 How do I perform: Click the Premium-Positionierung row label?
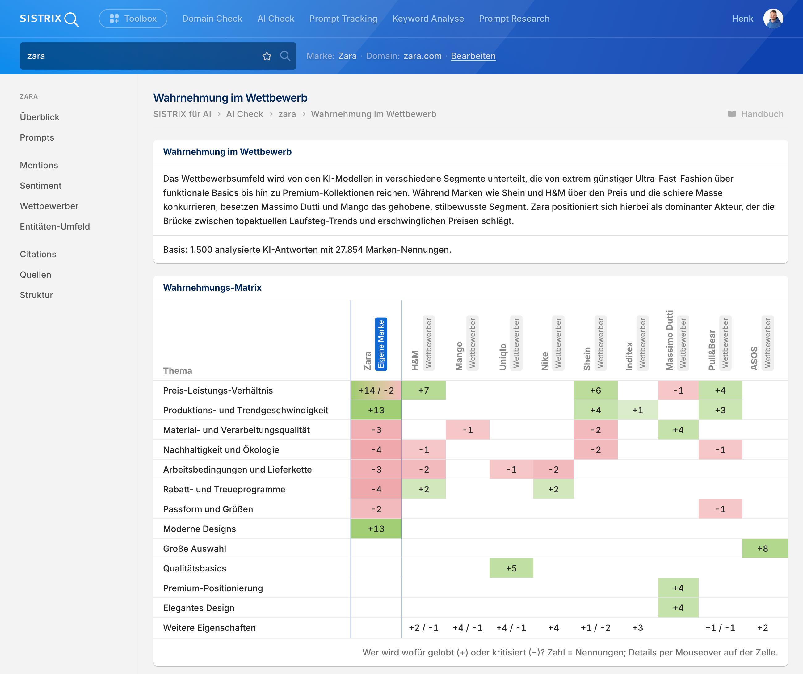pyautogui.click(x=213, y=588)
